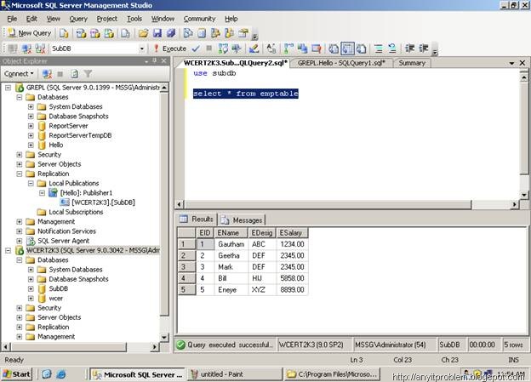Open the Query menu
This screenshot has height=382, width=531.
[x=78, y=19]
